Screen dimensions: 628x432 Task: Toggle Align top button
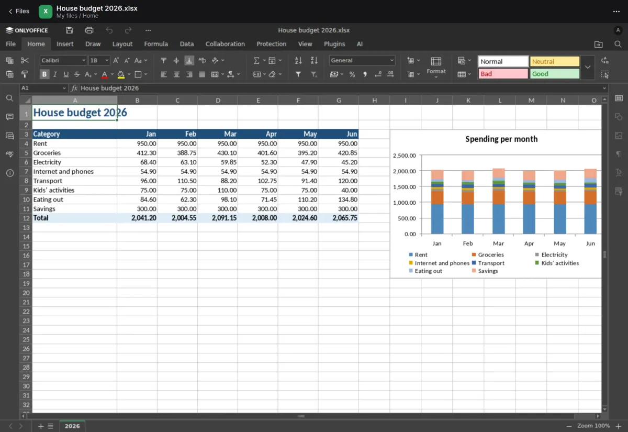point(163,61)
